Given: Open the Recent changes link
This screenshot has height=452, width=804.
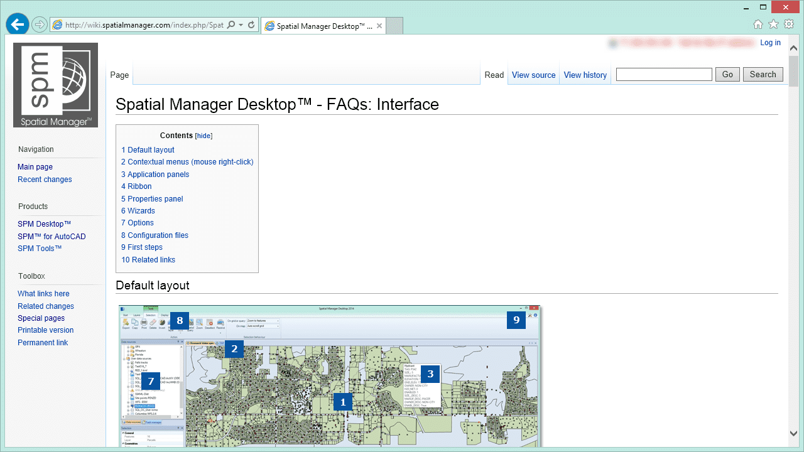Looking at the screenshot, I should pos(45,180).
